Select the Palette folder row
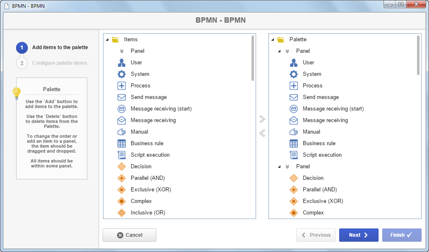 tap(345, 39)
